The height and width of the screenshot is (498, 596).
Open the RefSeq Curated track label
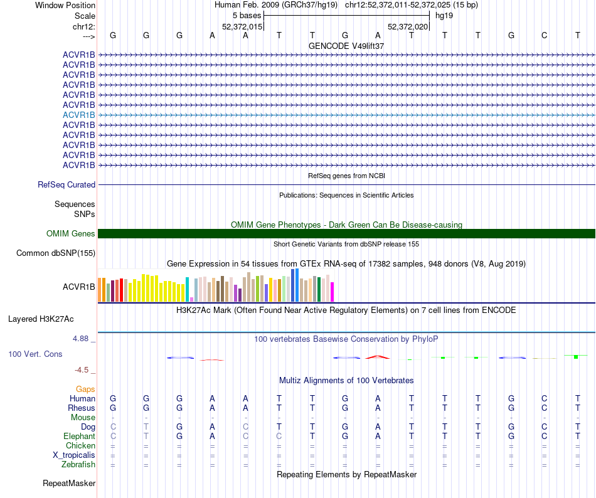(67, 184)
